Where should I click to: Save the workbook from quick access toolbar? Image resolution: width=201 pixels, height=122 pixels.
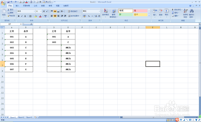tap(8, 2)
